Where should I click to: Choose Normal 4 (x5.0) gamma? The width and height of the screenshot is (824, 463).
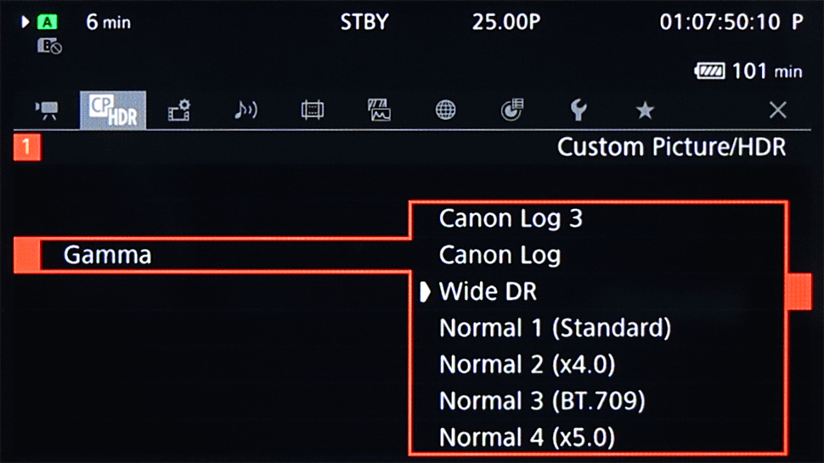pyautogui.click(x=527, y=438)
